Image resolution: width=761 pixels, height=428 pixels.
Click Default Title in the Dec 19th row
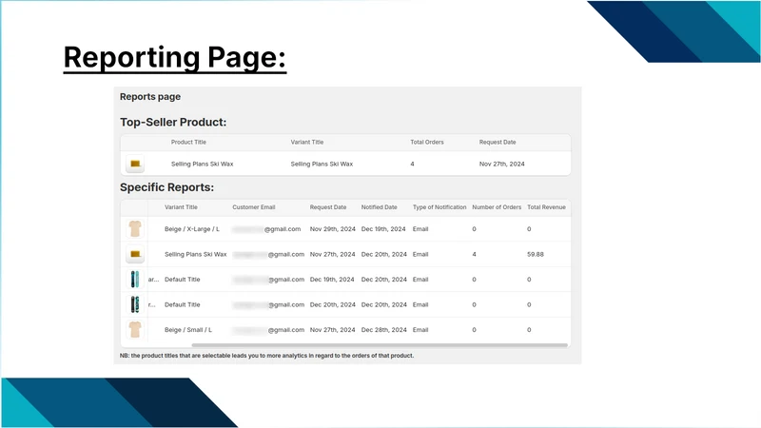[182, 280]
